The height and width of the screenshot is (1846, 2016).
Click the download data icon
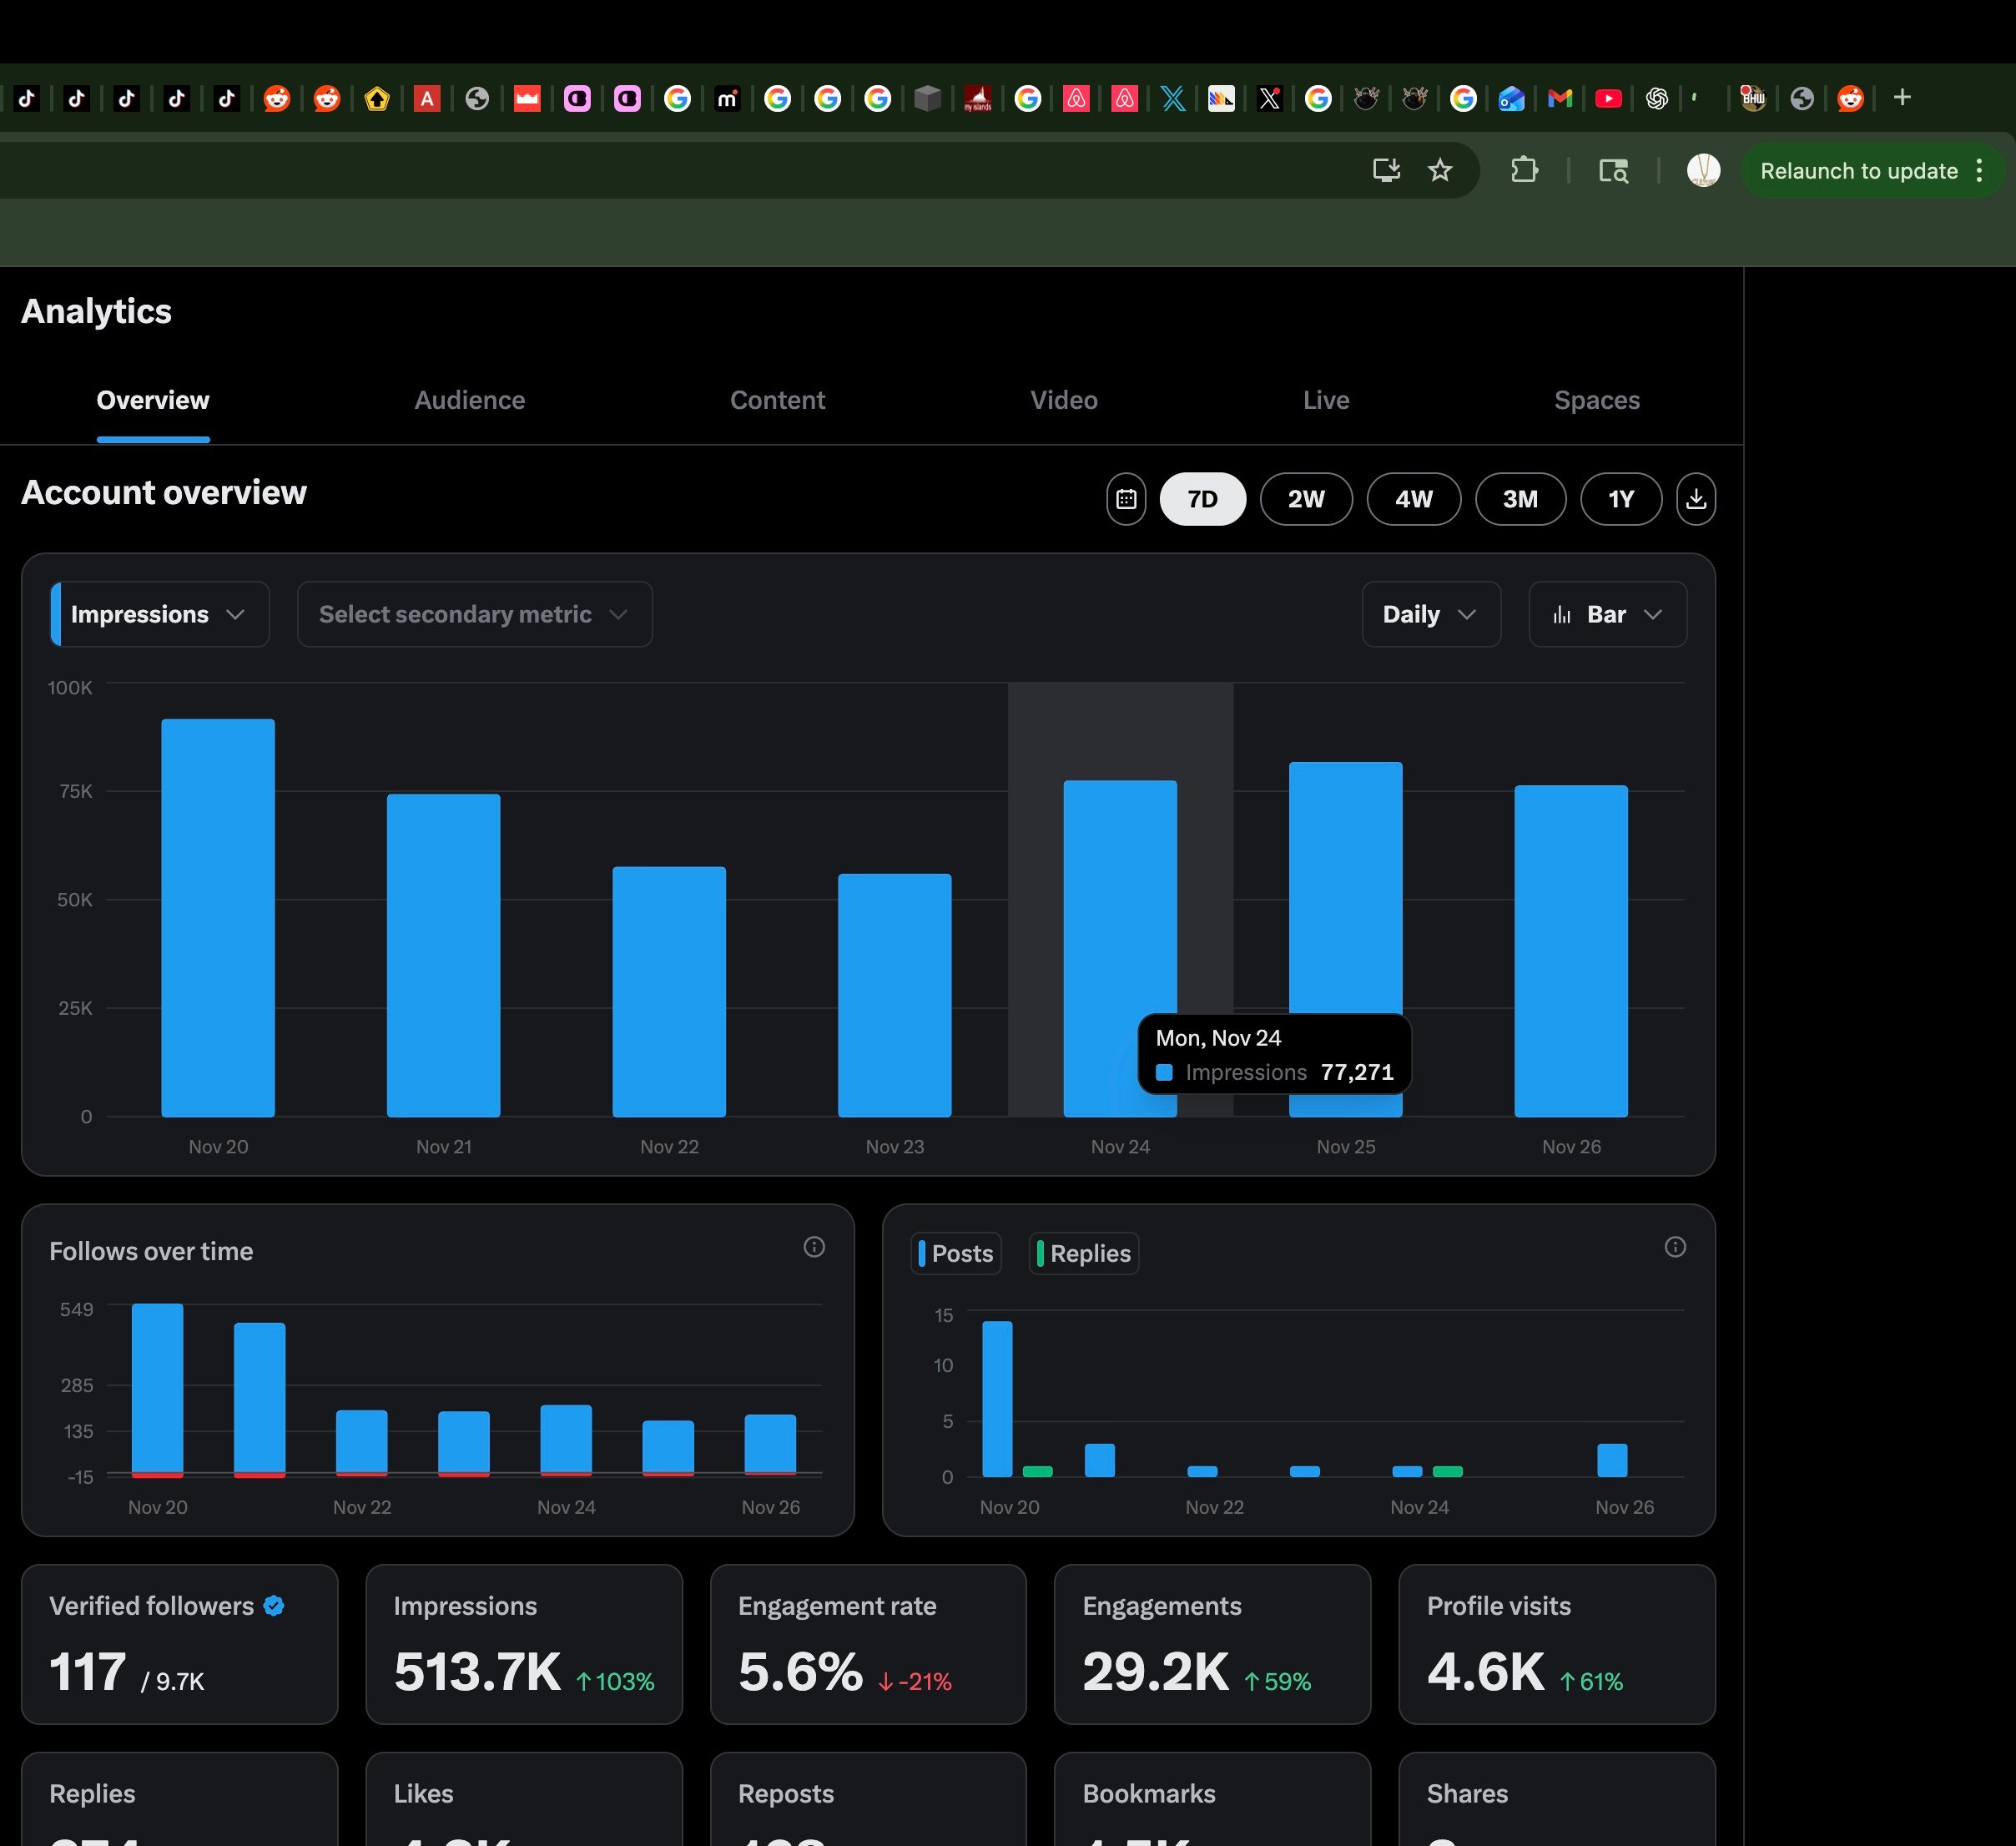click(1696, 499)
